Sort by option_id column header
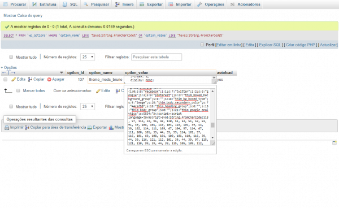This screenshot has width=339, height=208. (76, 73)
